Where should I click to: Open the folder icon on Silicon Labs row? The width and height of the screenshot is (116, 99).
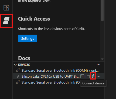point(87,76)
